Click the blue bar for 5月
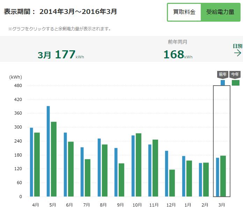 tap(48, 151)
